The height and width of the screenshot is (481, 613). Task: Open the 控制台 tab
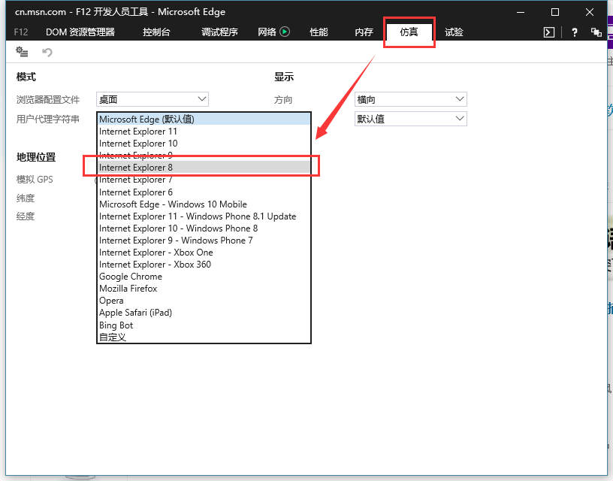156,32
